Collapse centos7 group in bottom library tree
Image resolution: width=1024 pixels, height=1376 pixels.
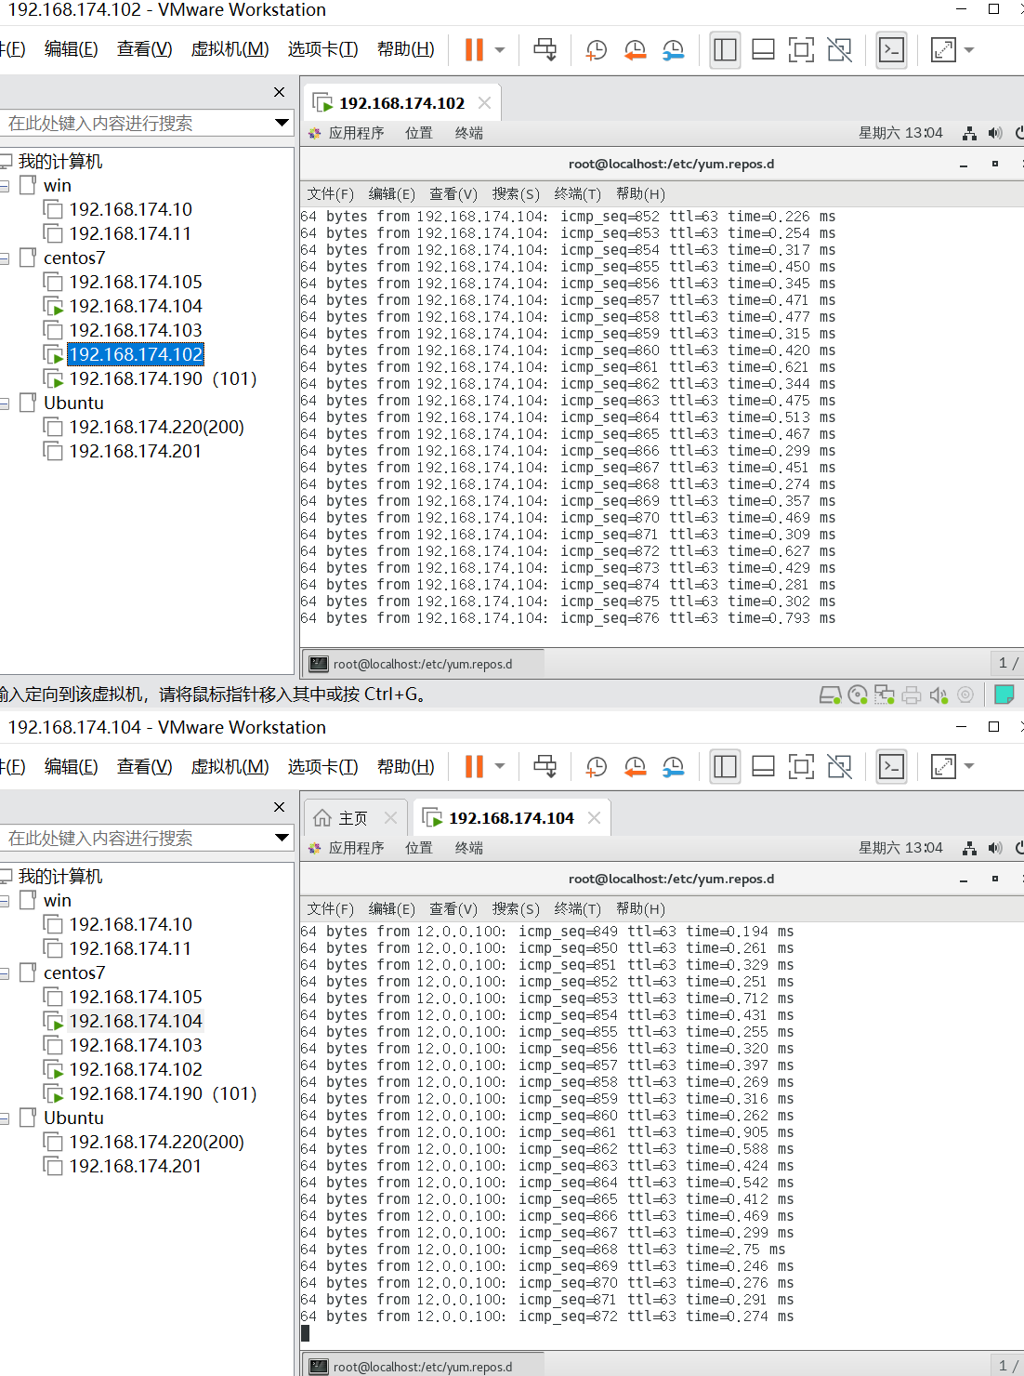(5, 973)
